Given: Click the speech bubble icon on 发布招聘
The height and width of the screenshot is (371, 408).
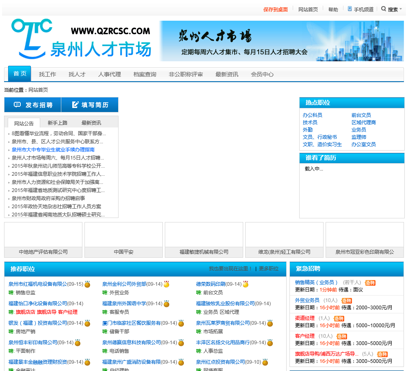Looking at the screenshot, I should tap(17, 105).
